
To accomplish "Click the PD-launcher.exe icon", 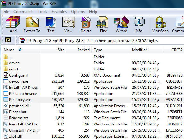I will [x=6, y=94].
